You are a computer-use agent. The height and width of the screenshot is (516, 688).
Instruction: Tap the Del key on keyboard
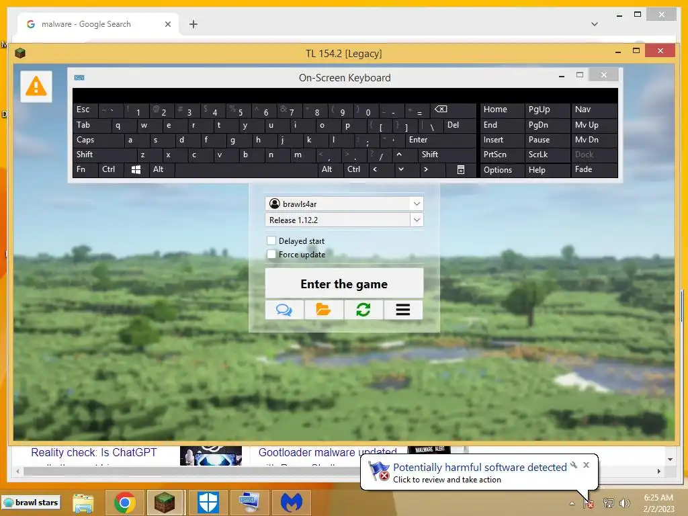click(x=460, y=125)
